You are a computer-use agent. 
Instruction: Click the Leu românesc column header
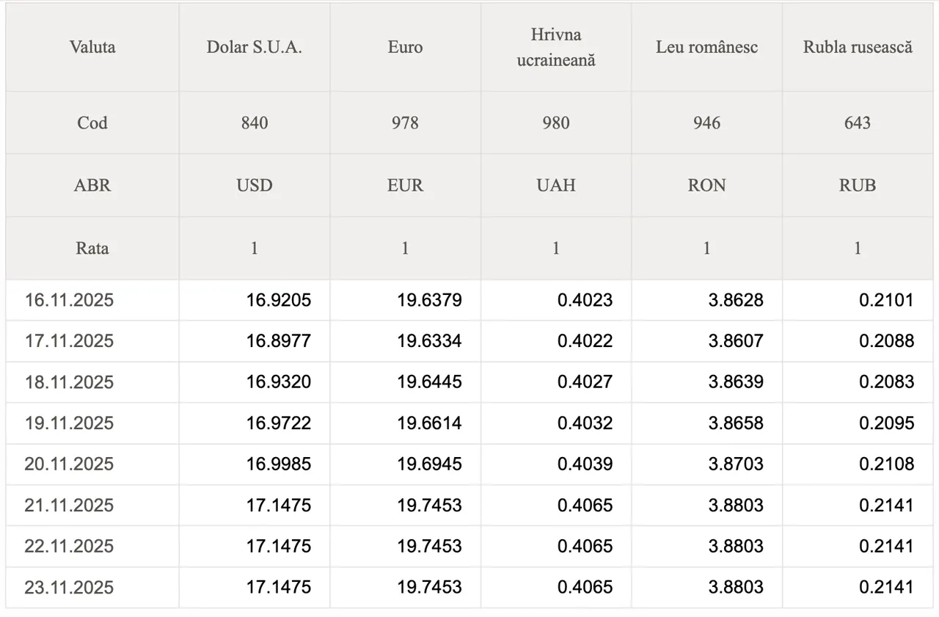coord(706,48)
